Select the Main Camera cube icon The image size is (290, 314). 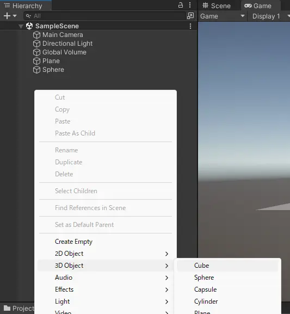click(x=36, y=35)
